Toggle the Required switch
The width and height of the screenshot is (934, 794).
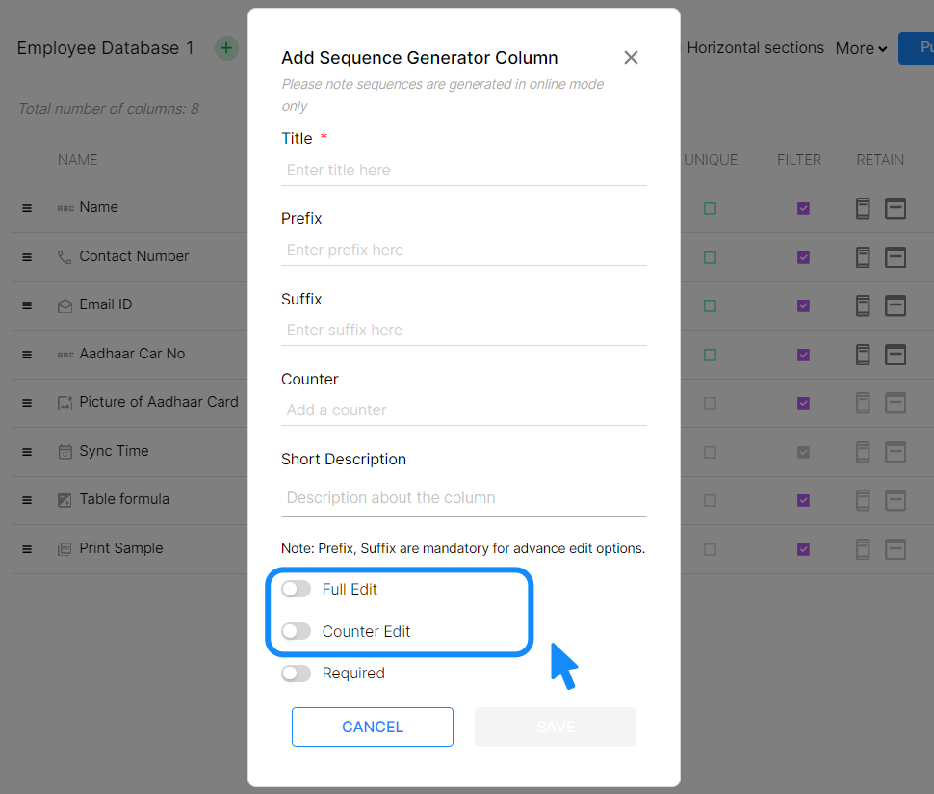[x=297, y=674]
